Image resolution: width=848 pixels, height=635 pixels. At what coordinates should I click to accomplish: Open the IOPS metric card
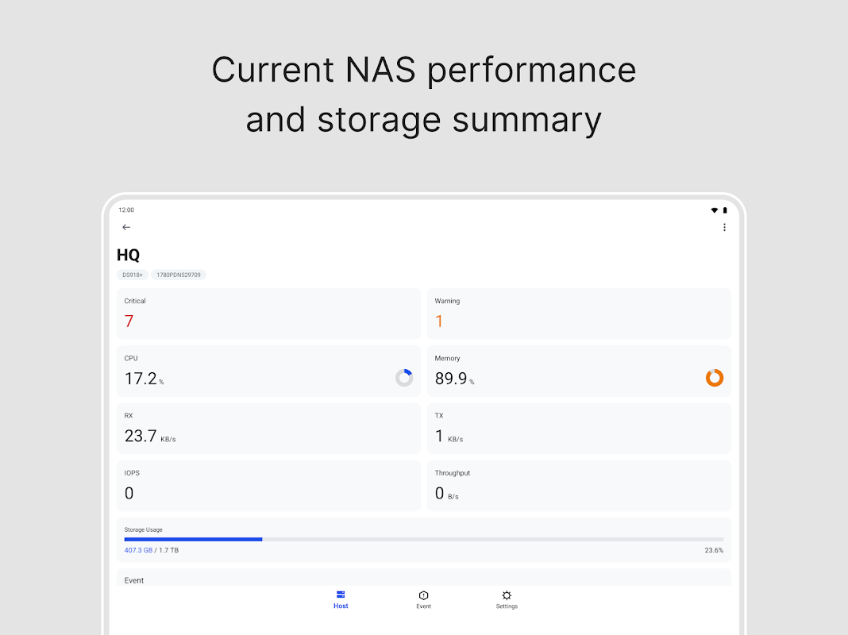point(268,485)
